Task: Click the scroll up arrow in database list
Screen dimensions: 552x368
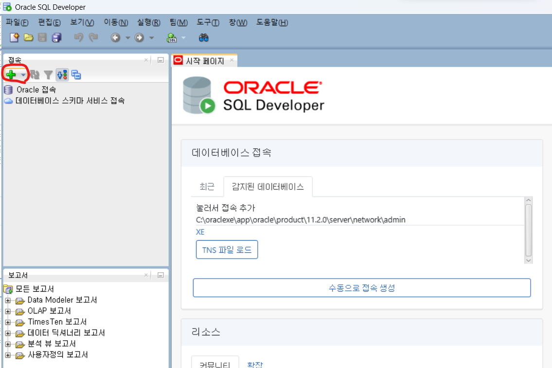Action: click(x=529, y=200)
